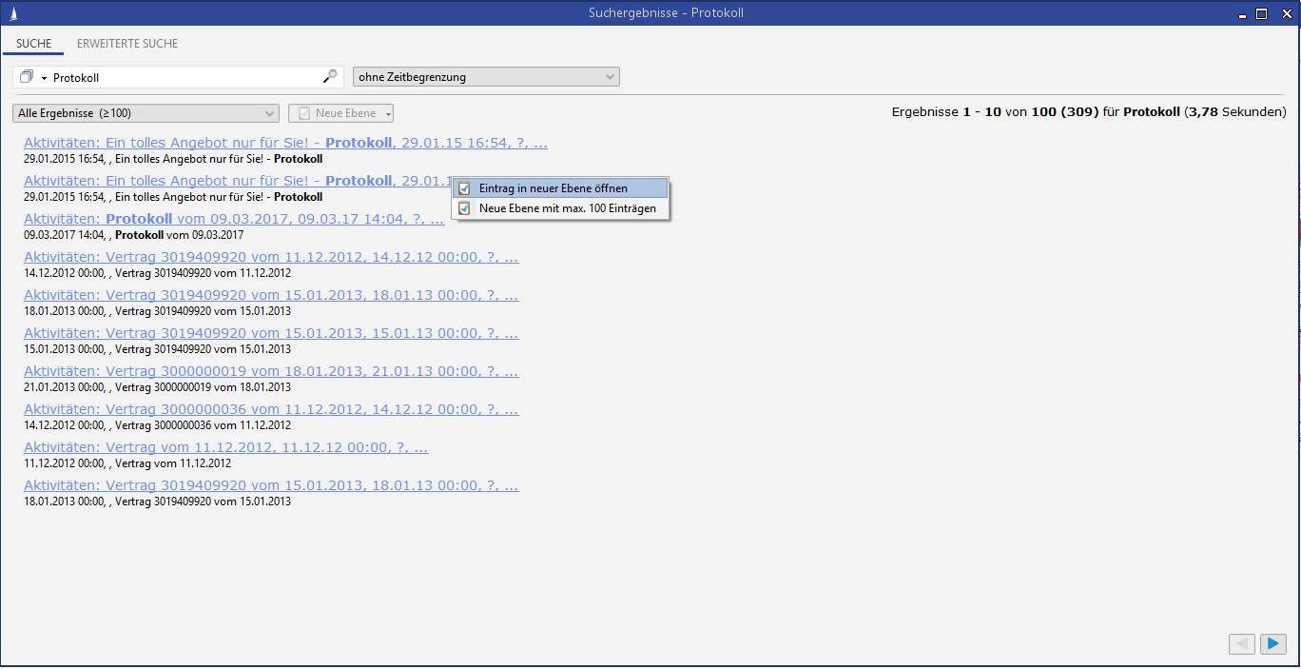This screenshot has width=1301, height=669.
Task: Open first 'Ein tolles Angebot' result at 16:54
Action: tap(285, 143)
